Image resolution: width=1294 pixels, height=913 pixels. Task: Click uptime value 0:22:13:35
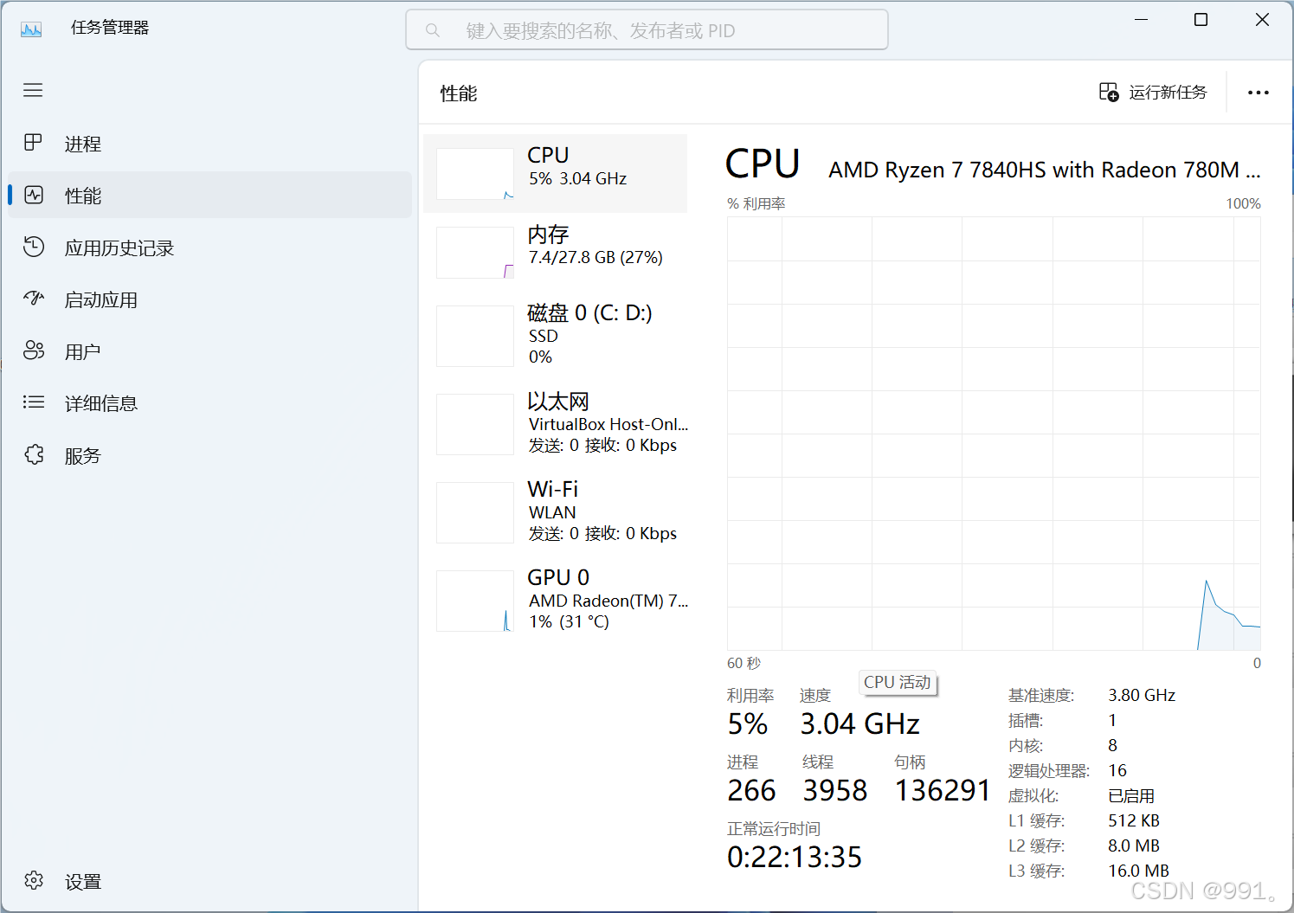pos(795,857)
